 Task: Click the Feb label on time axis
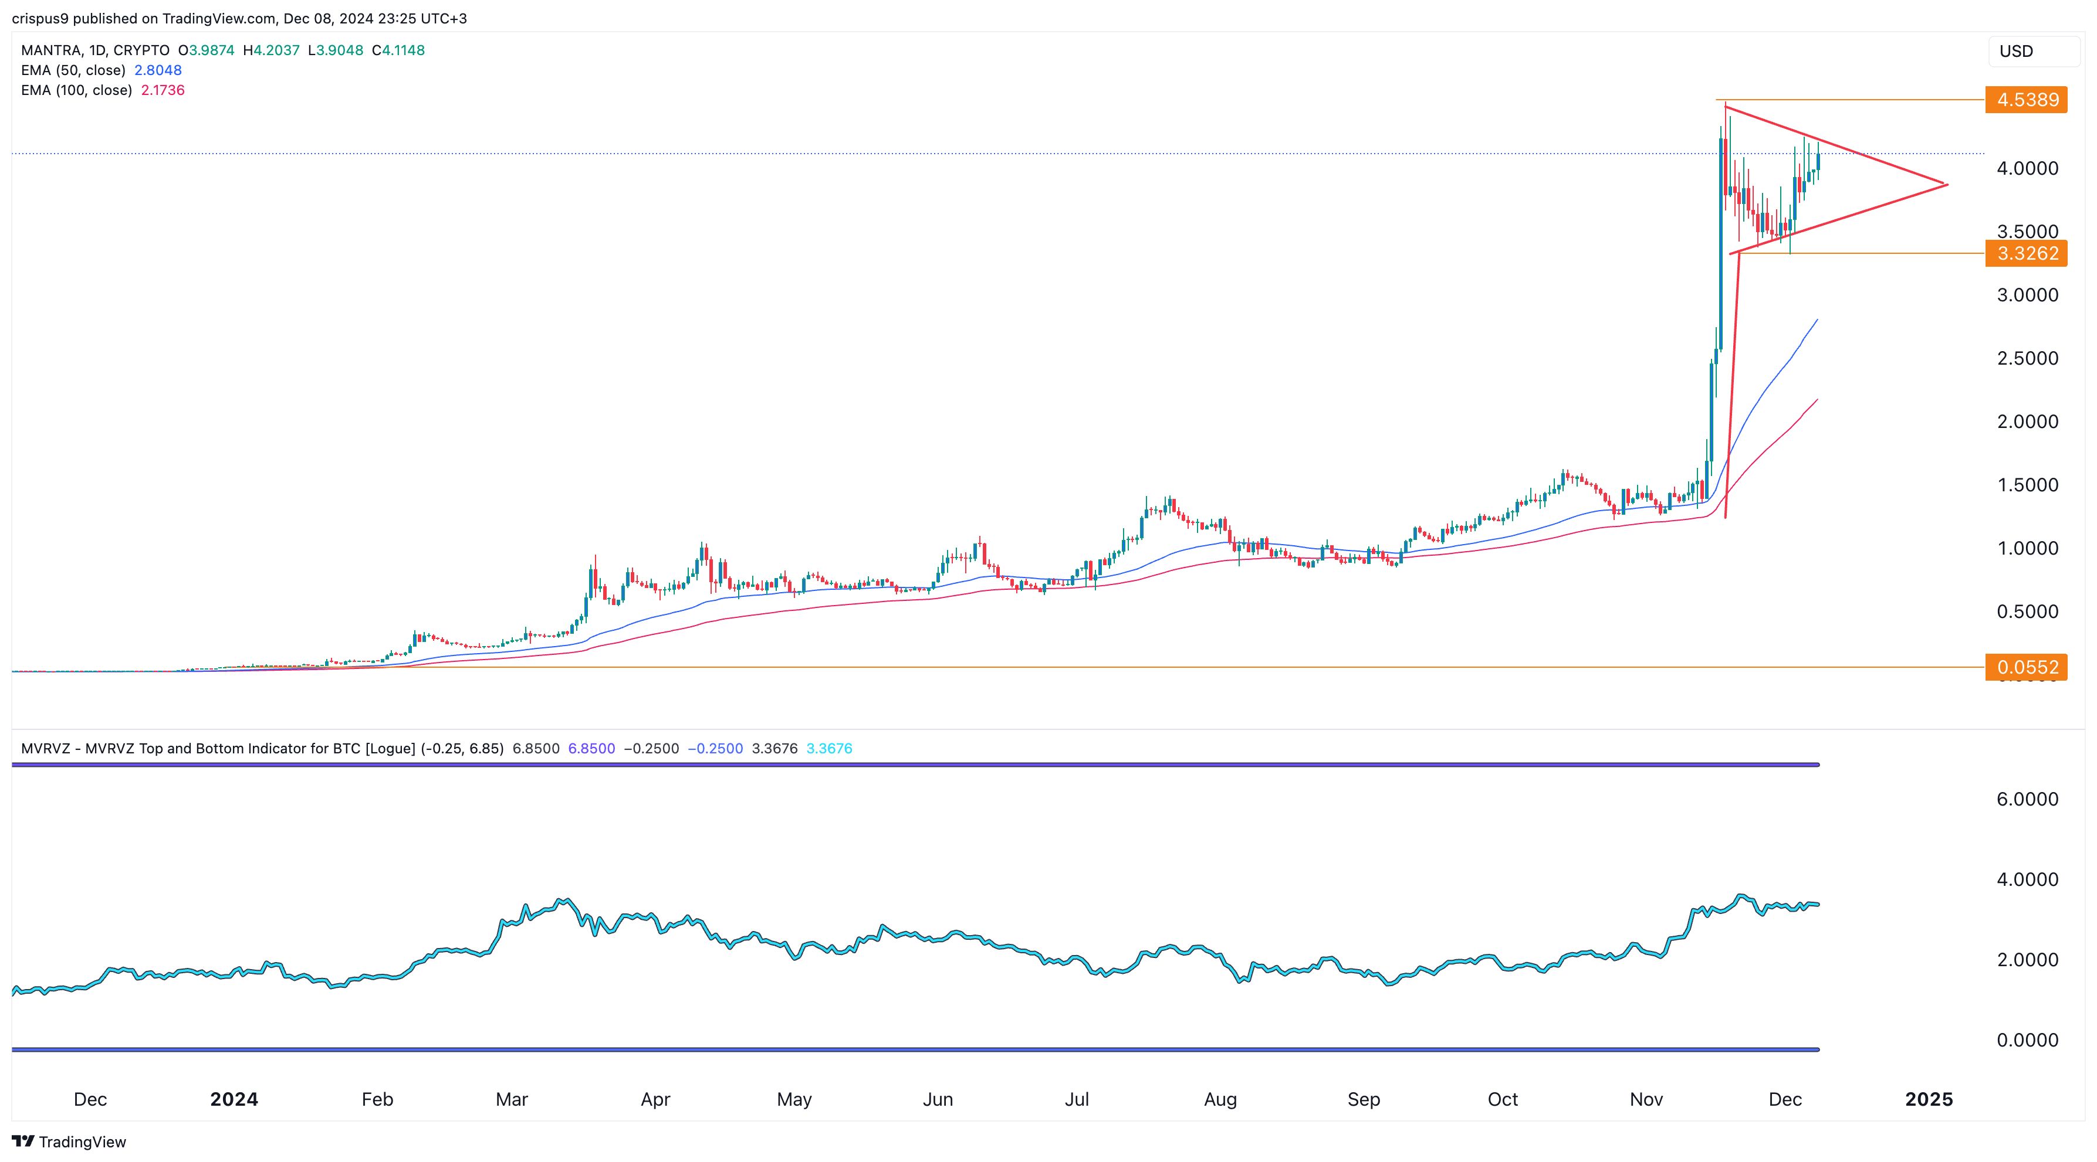(377, 1099)
